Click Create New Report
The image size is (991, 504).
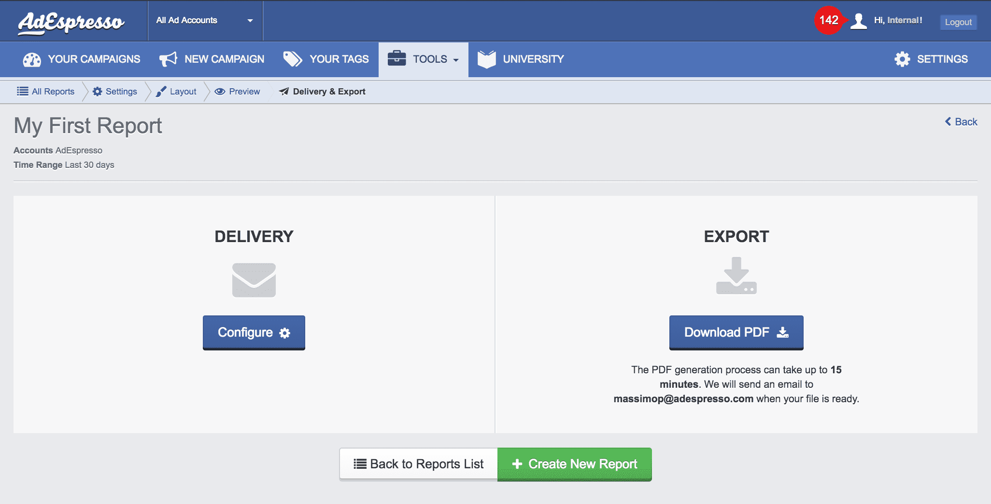[574, 464]
